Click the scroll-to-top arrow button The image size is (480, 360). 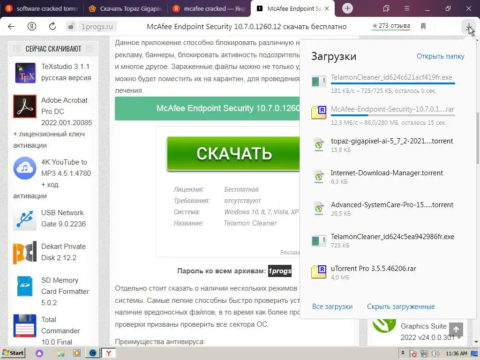click(456, 330)
